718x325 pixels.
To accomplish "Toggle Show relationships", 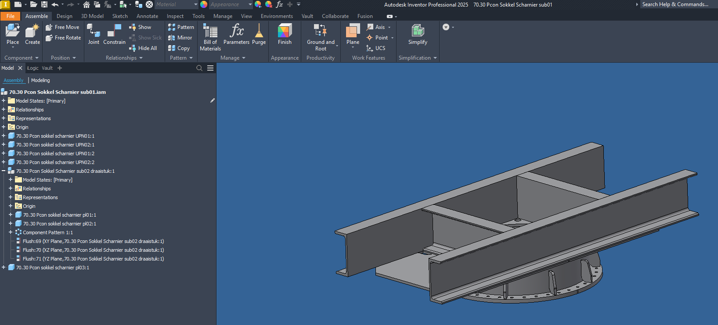I will point(140,27).
